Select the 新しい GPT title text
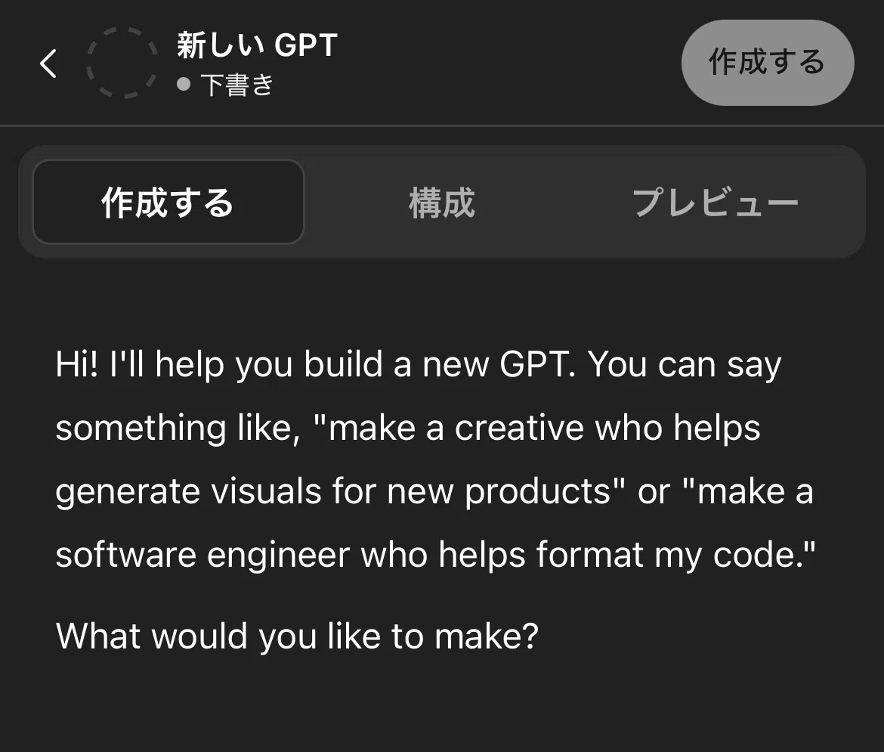 click(257, 45)
